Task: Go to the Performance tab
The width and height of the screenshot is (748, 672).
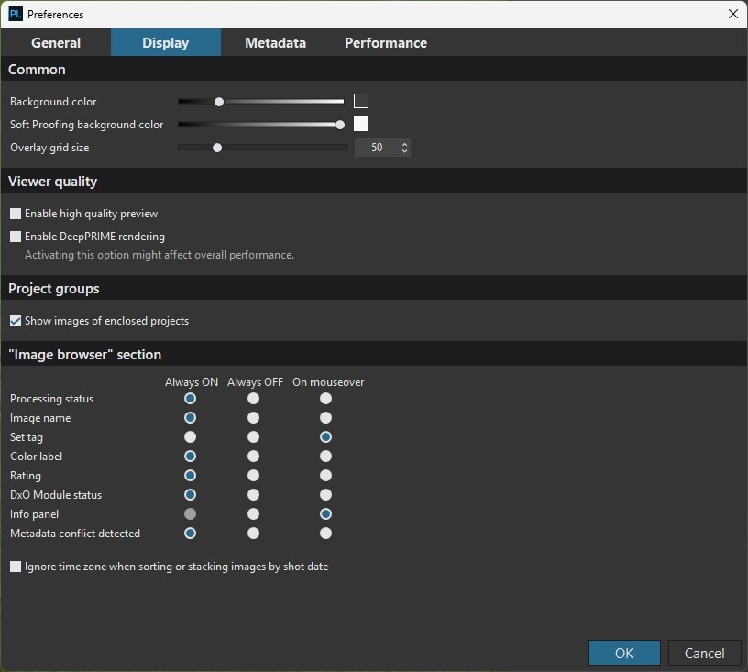Action: [385, 43]
